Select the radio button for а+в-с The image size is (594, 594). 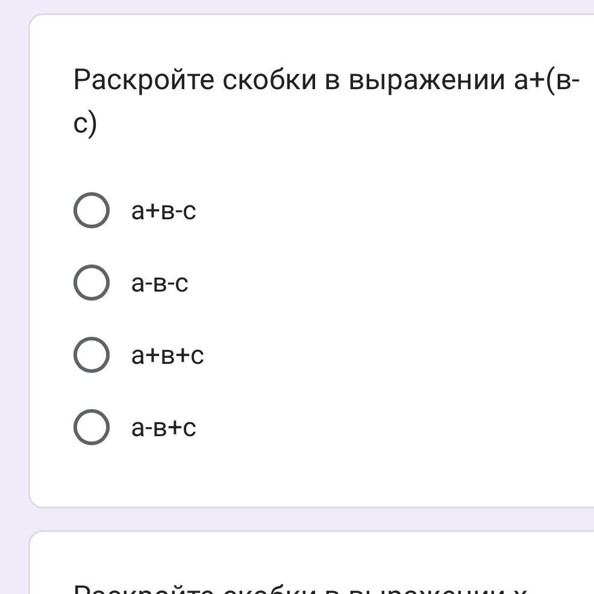(x=91, y=211)
